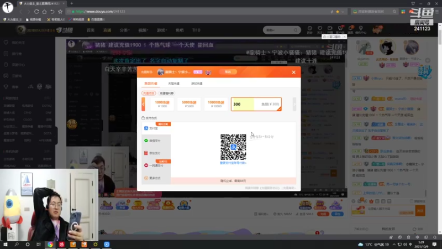Click the address bar showing www.douyu.com/241123
Screen dimensions: 442x249
(197, 12)
